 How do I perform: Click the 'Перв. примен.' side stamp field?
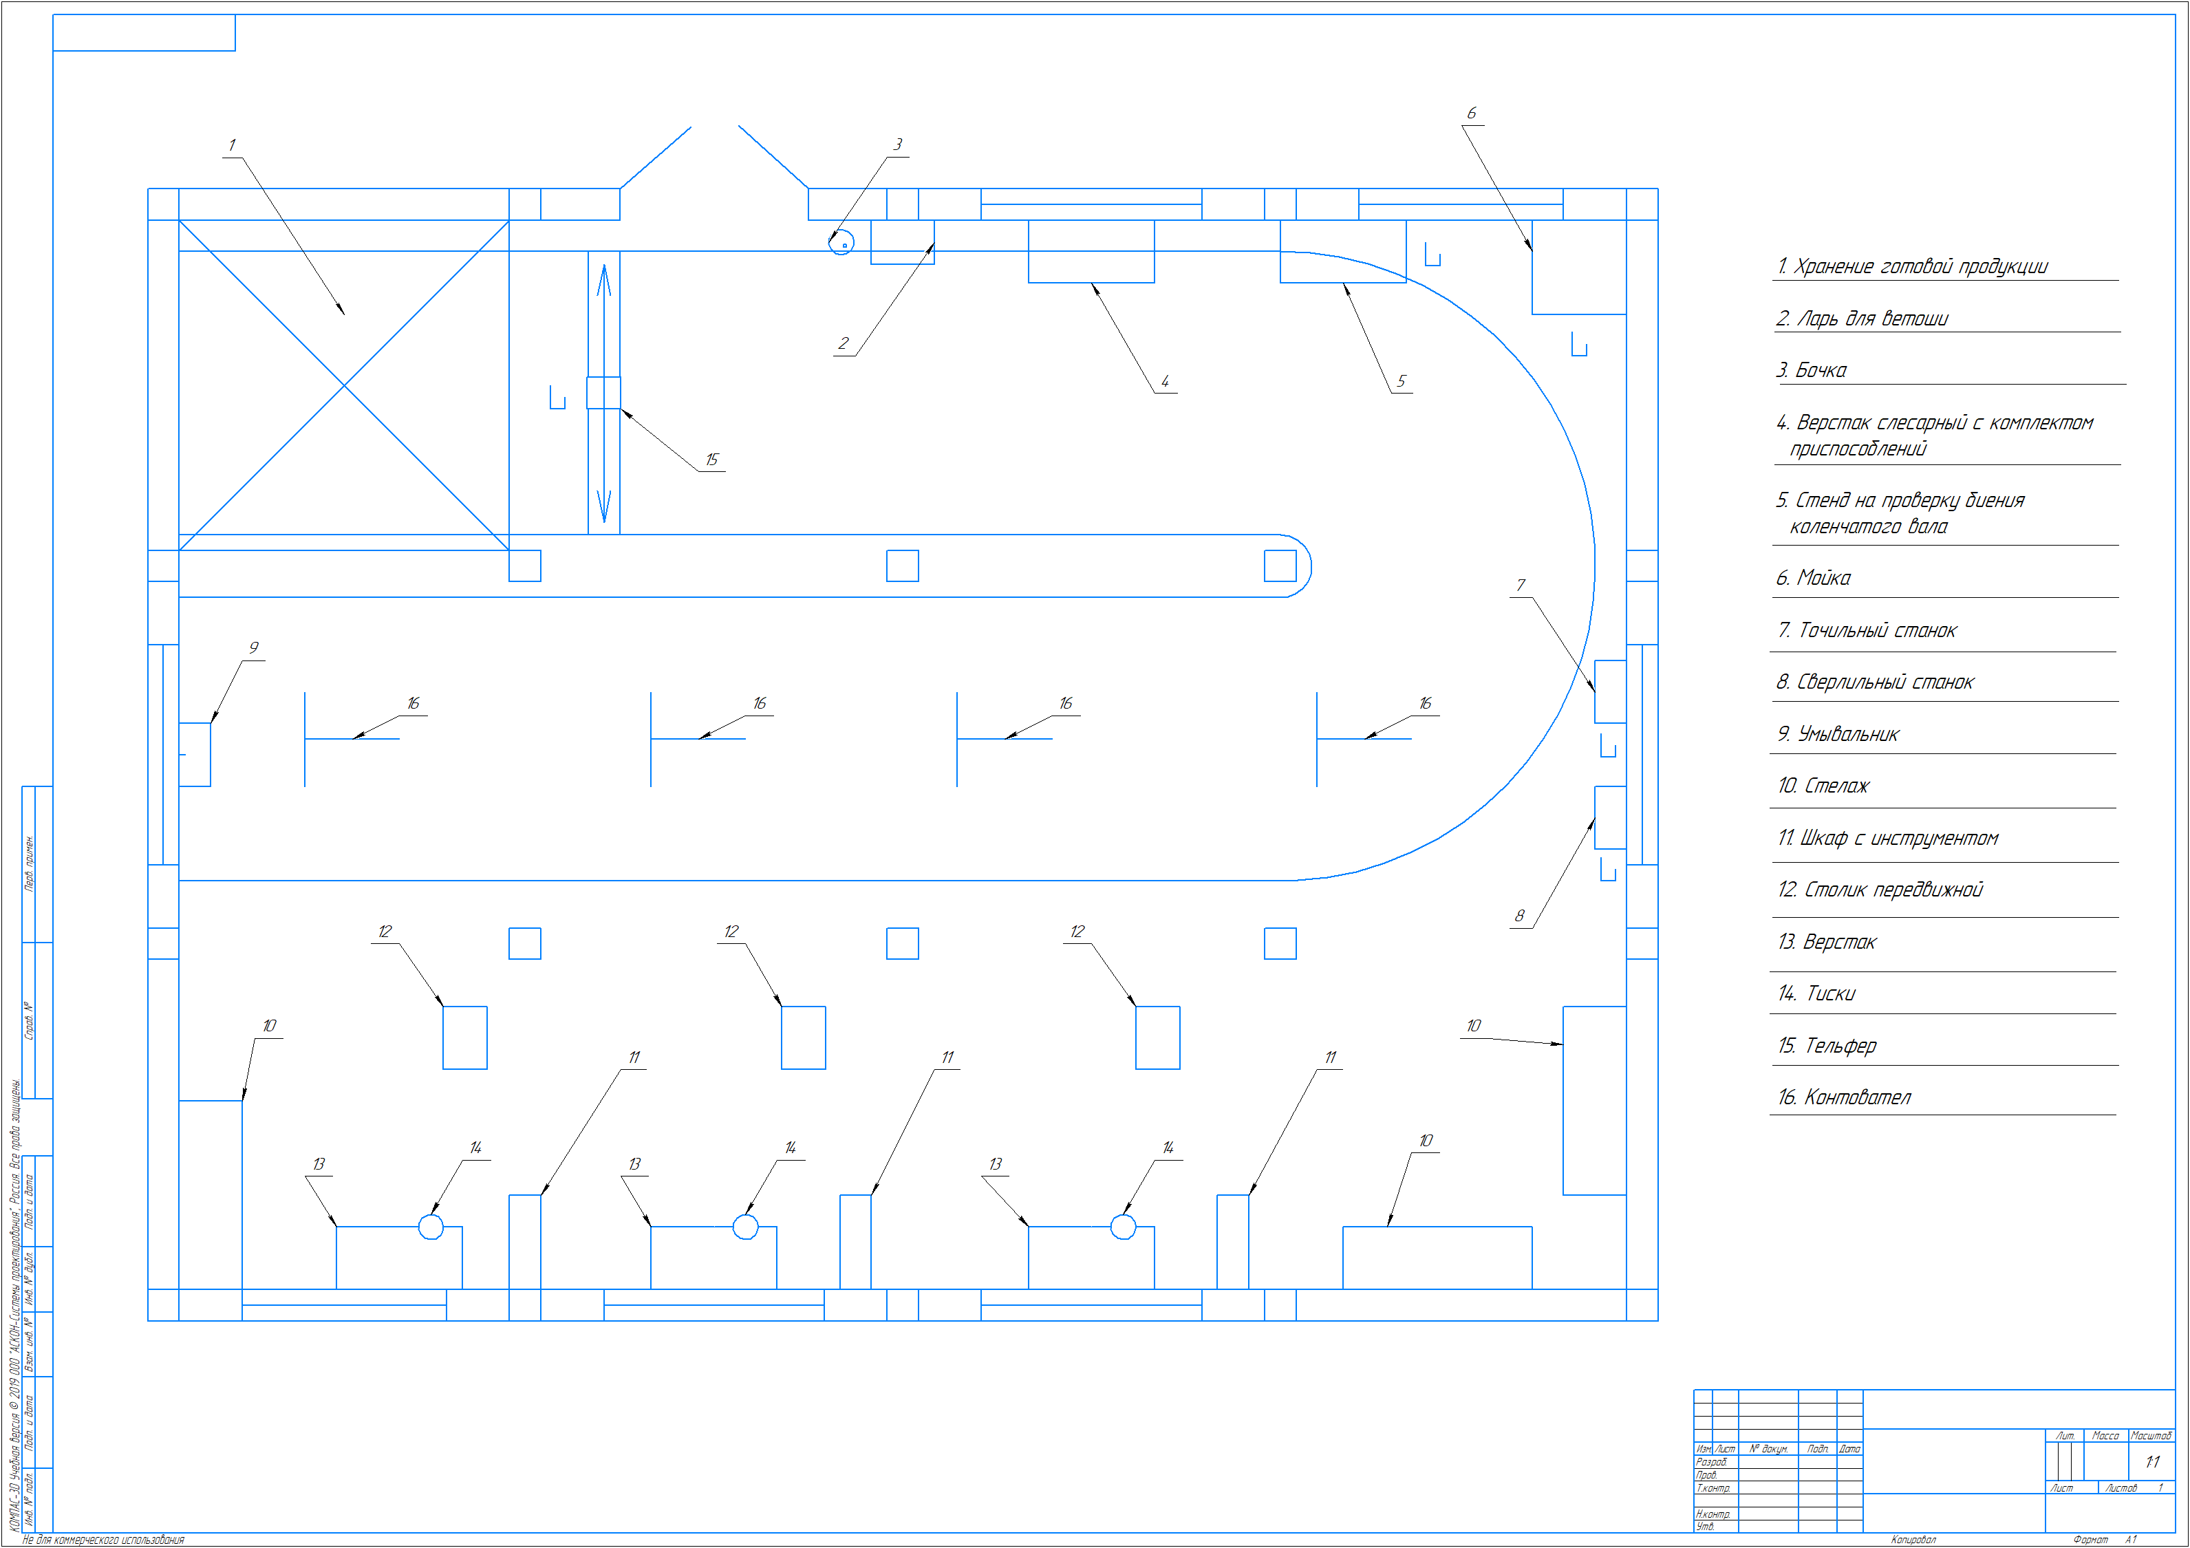point(30,864)
